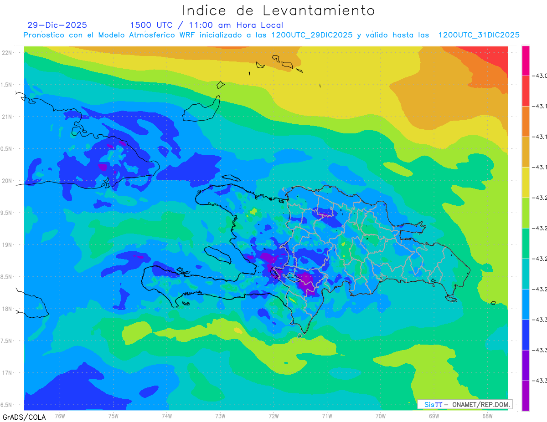Viewport: 547px width, 422px height.
Task: Click the "72W" longitude label
Action: click(273, 416)
